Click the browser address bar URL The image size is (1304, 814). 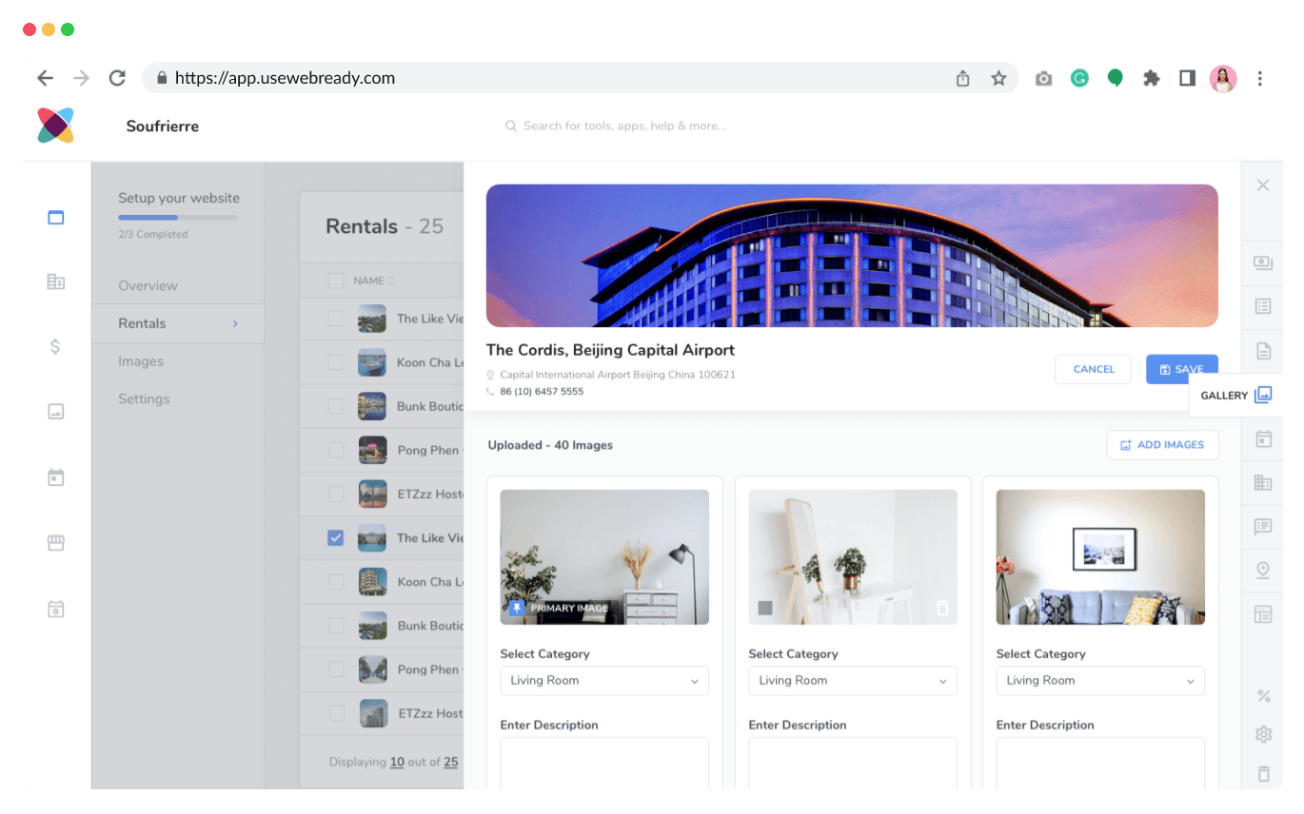pyautogui.click(x=285, y=78)
